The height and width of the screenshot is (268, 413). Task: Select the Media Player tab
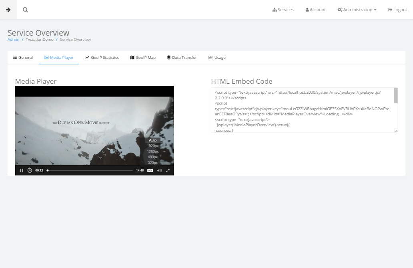click(59, 58)
